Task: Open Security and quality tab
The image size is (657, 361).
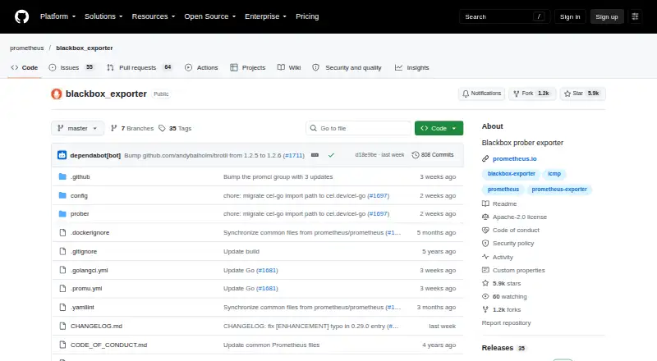Action: point(347,67)
